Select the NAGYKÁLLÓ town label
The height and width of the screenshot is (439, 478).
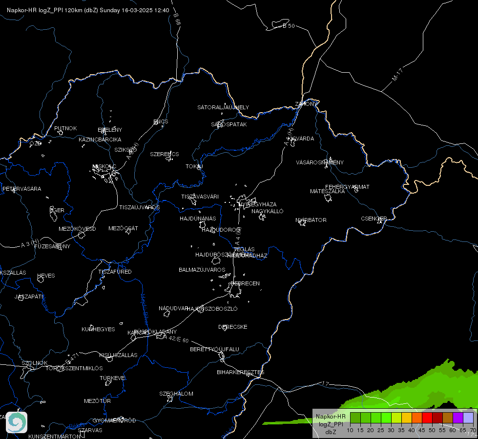268,211
